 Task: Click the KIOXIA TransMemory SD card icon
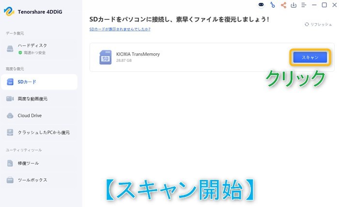pos(105,57)
